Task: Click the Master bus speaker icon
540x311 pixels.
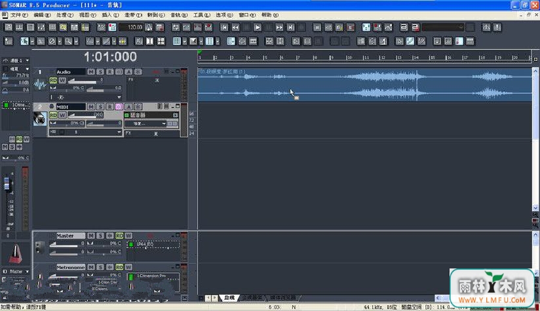Action: click(40, 247)
